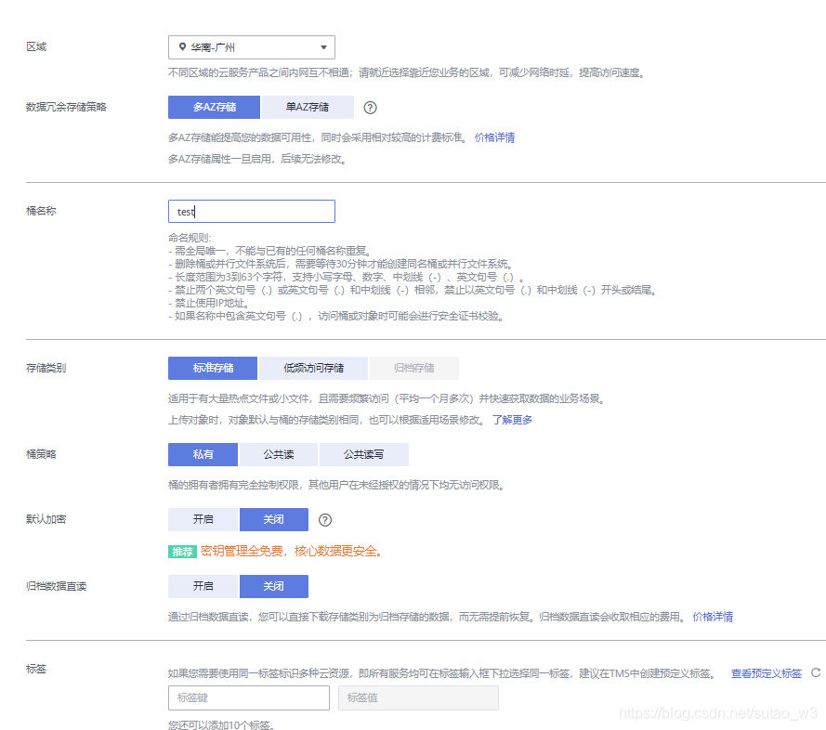The image size is (826, 730).
Task: Turn off 默认加密 with 关闭
Action: pyautogui.click(x=274, y=519)
